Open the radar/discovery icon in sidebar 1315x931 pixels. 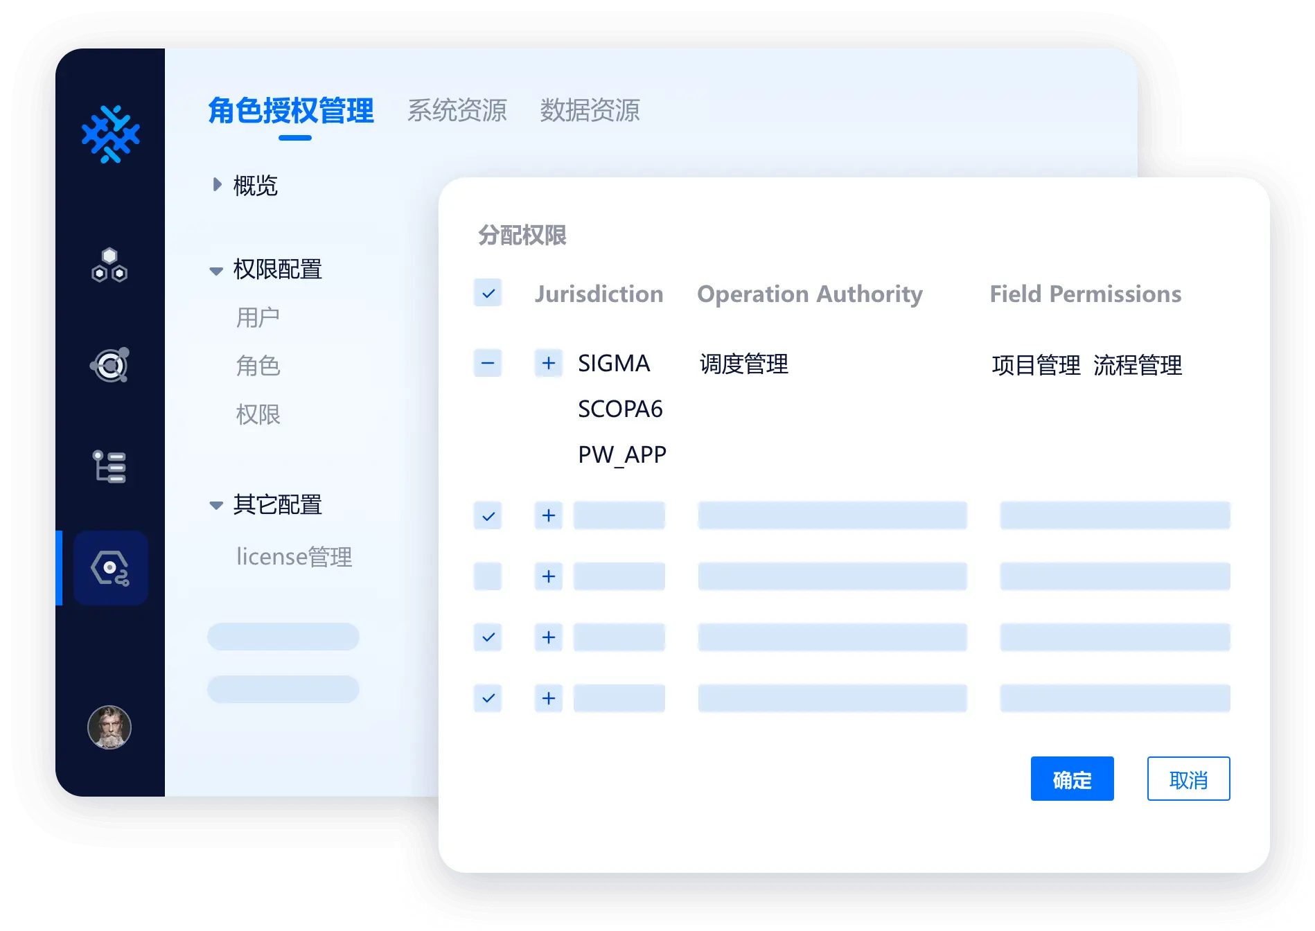[111, 365]
